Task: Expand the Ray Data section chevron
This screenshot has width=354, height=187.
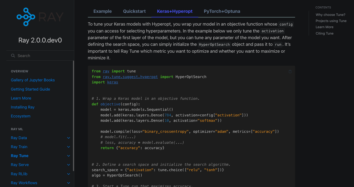Action: (x=68, y=138)
